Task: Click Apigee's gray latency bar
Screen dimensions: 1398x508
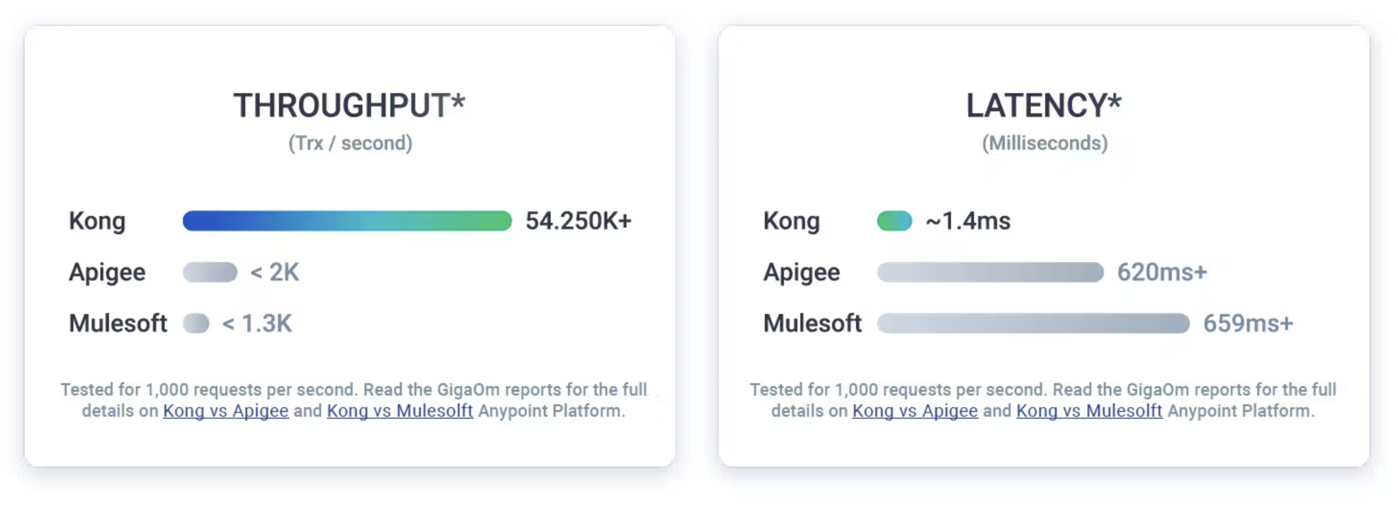Action: (990, 272)
